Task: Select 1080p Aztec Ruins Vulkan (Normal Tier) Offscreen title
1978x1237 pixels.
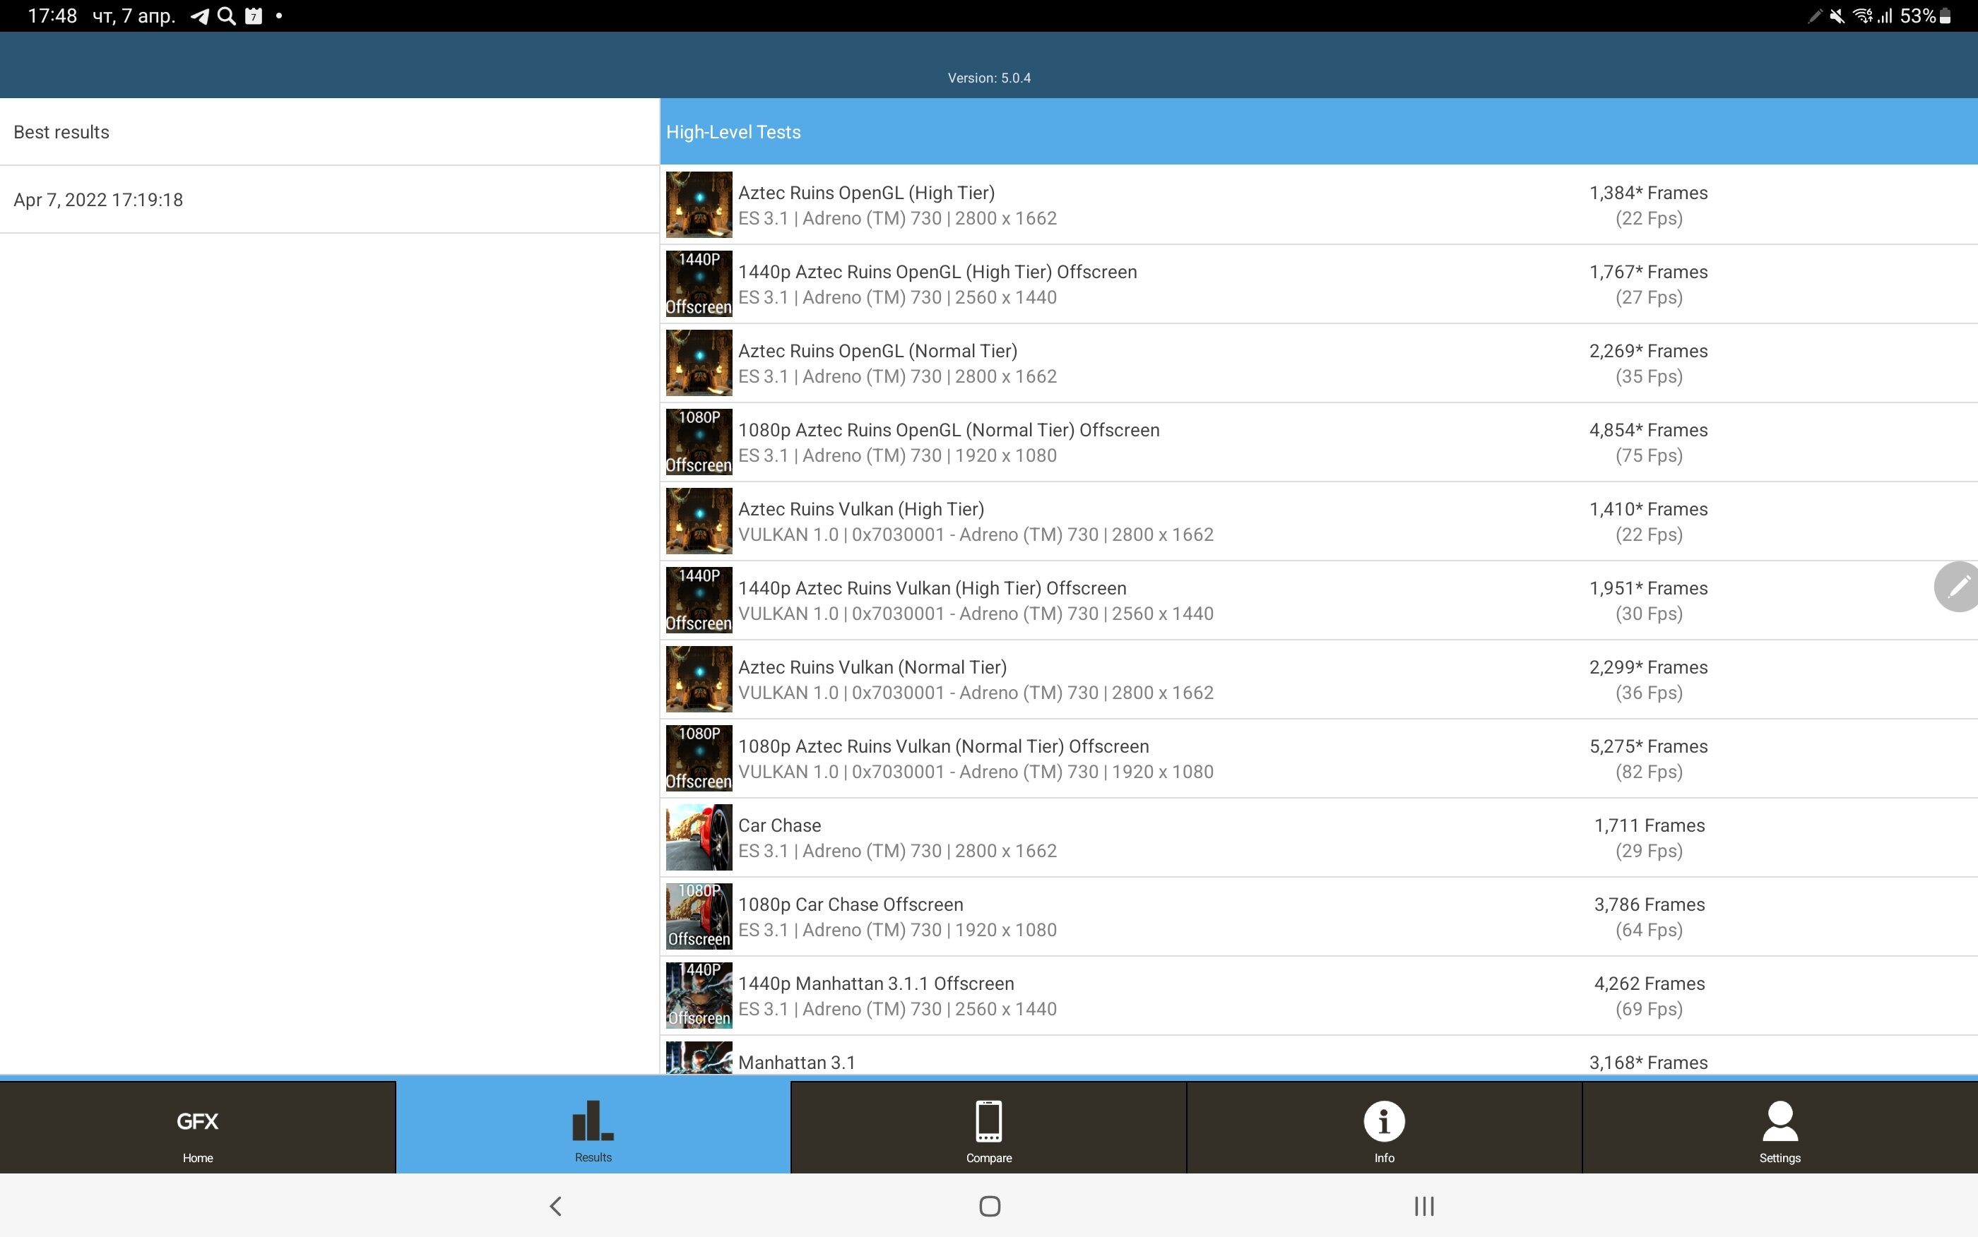Action: (944, 746)
